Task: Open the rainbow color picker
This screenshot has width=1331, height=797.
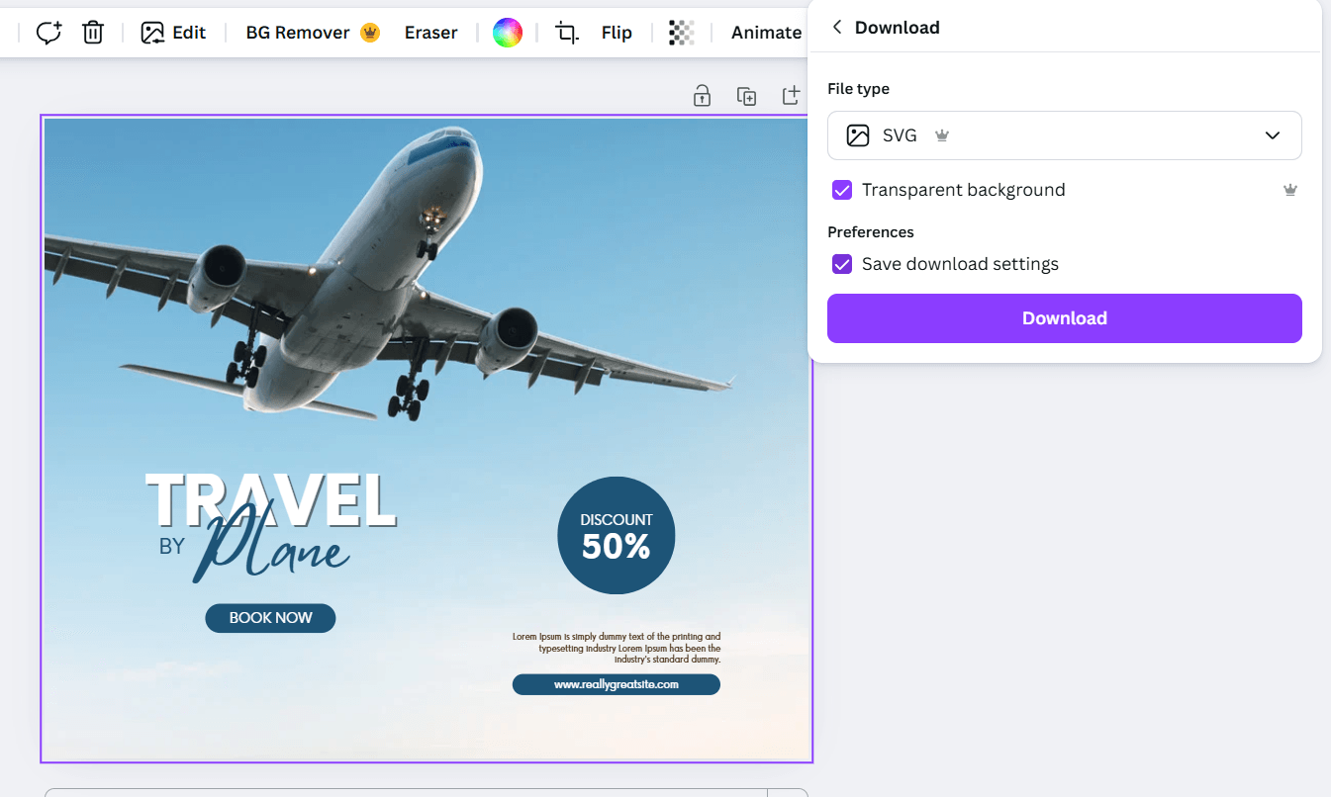Action: coord(508,33)
